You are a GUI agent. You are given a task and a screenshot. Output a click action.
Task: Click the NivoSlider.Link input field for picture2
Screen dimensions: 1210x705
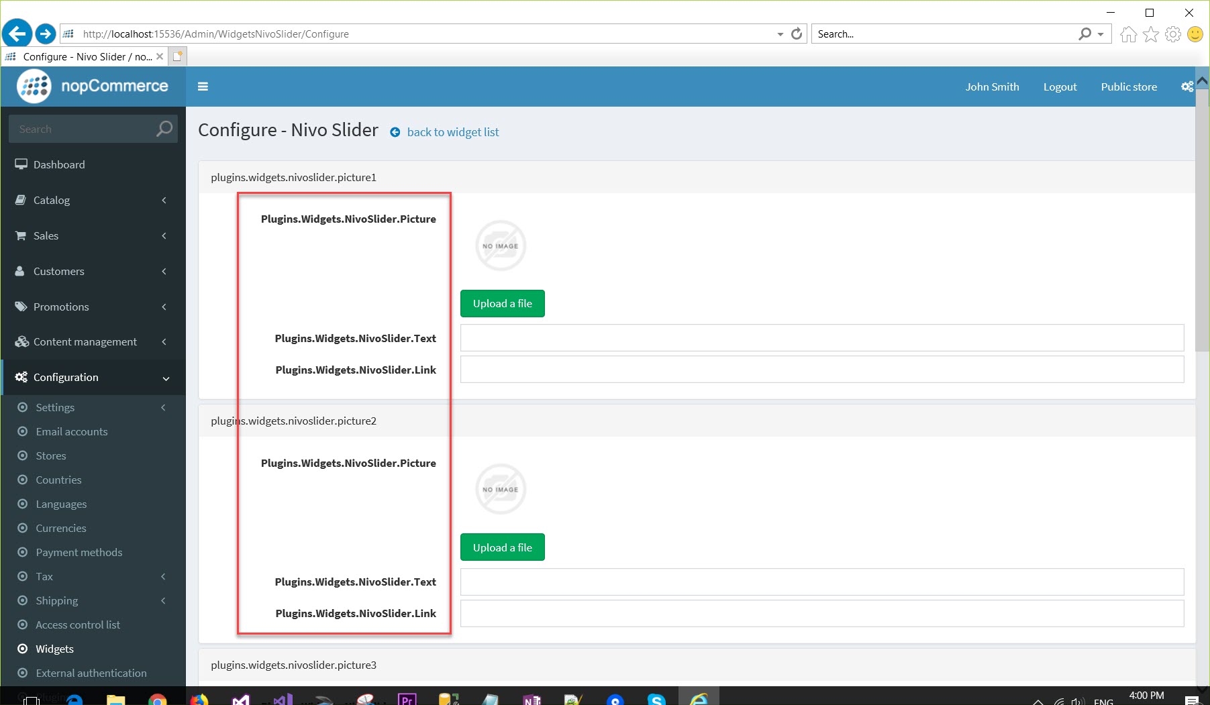click(x=821, y=612)
